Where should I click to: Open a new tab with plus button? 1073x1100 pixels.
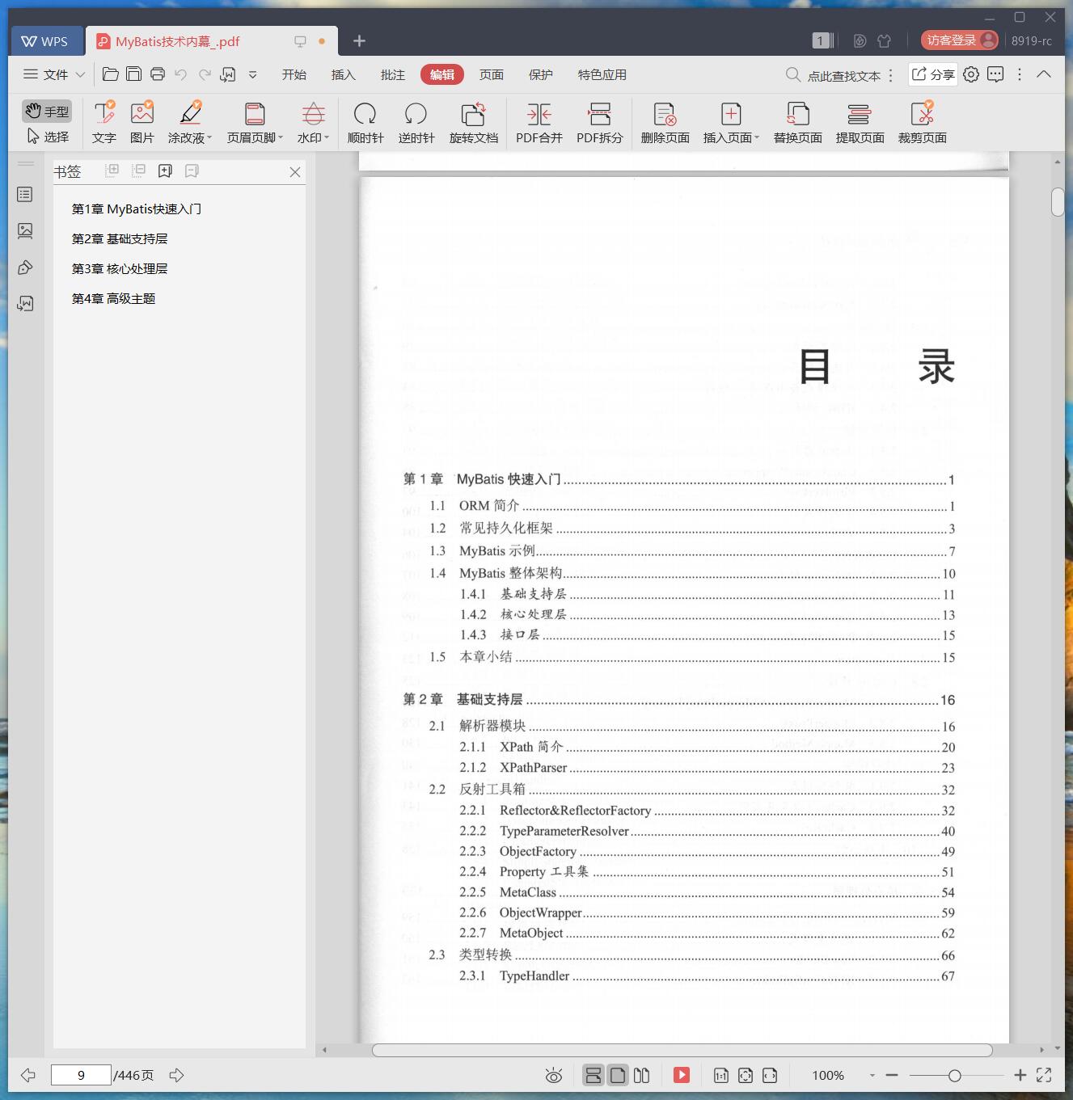[360, 40]
